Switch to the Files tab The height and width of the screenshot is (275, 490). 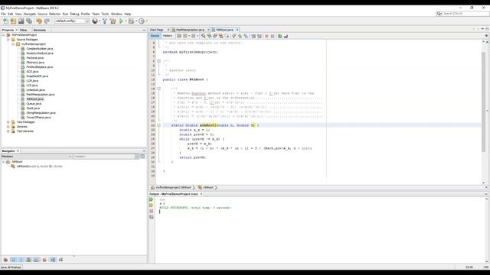click(24, 30)
